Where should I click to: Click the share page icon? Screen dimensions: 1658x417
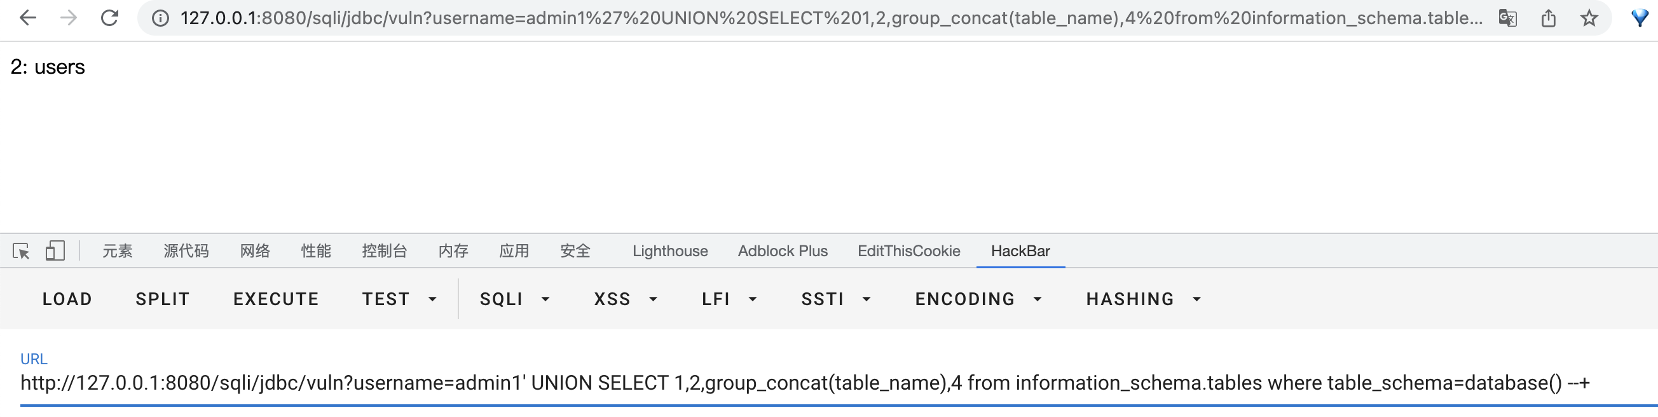point(1549,18)
